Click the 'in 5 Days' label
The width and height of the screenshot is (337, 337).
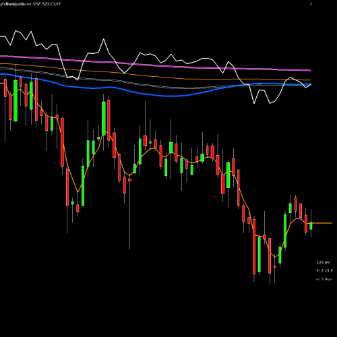(x=324, y=279)
